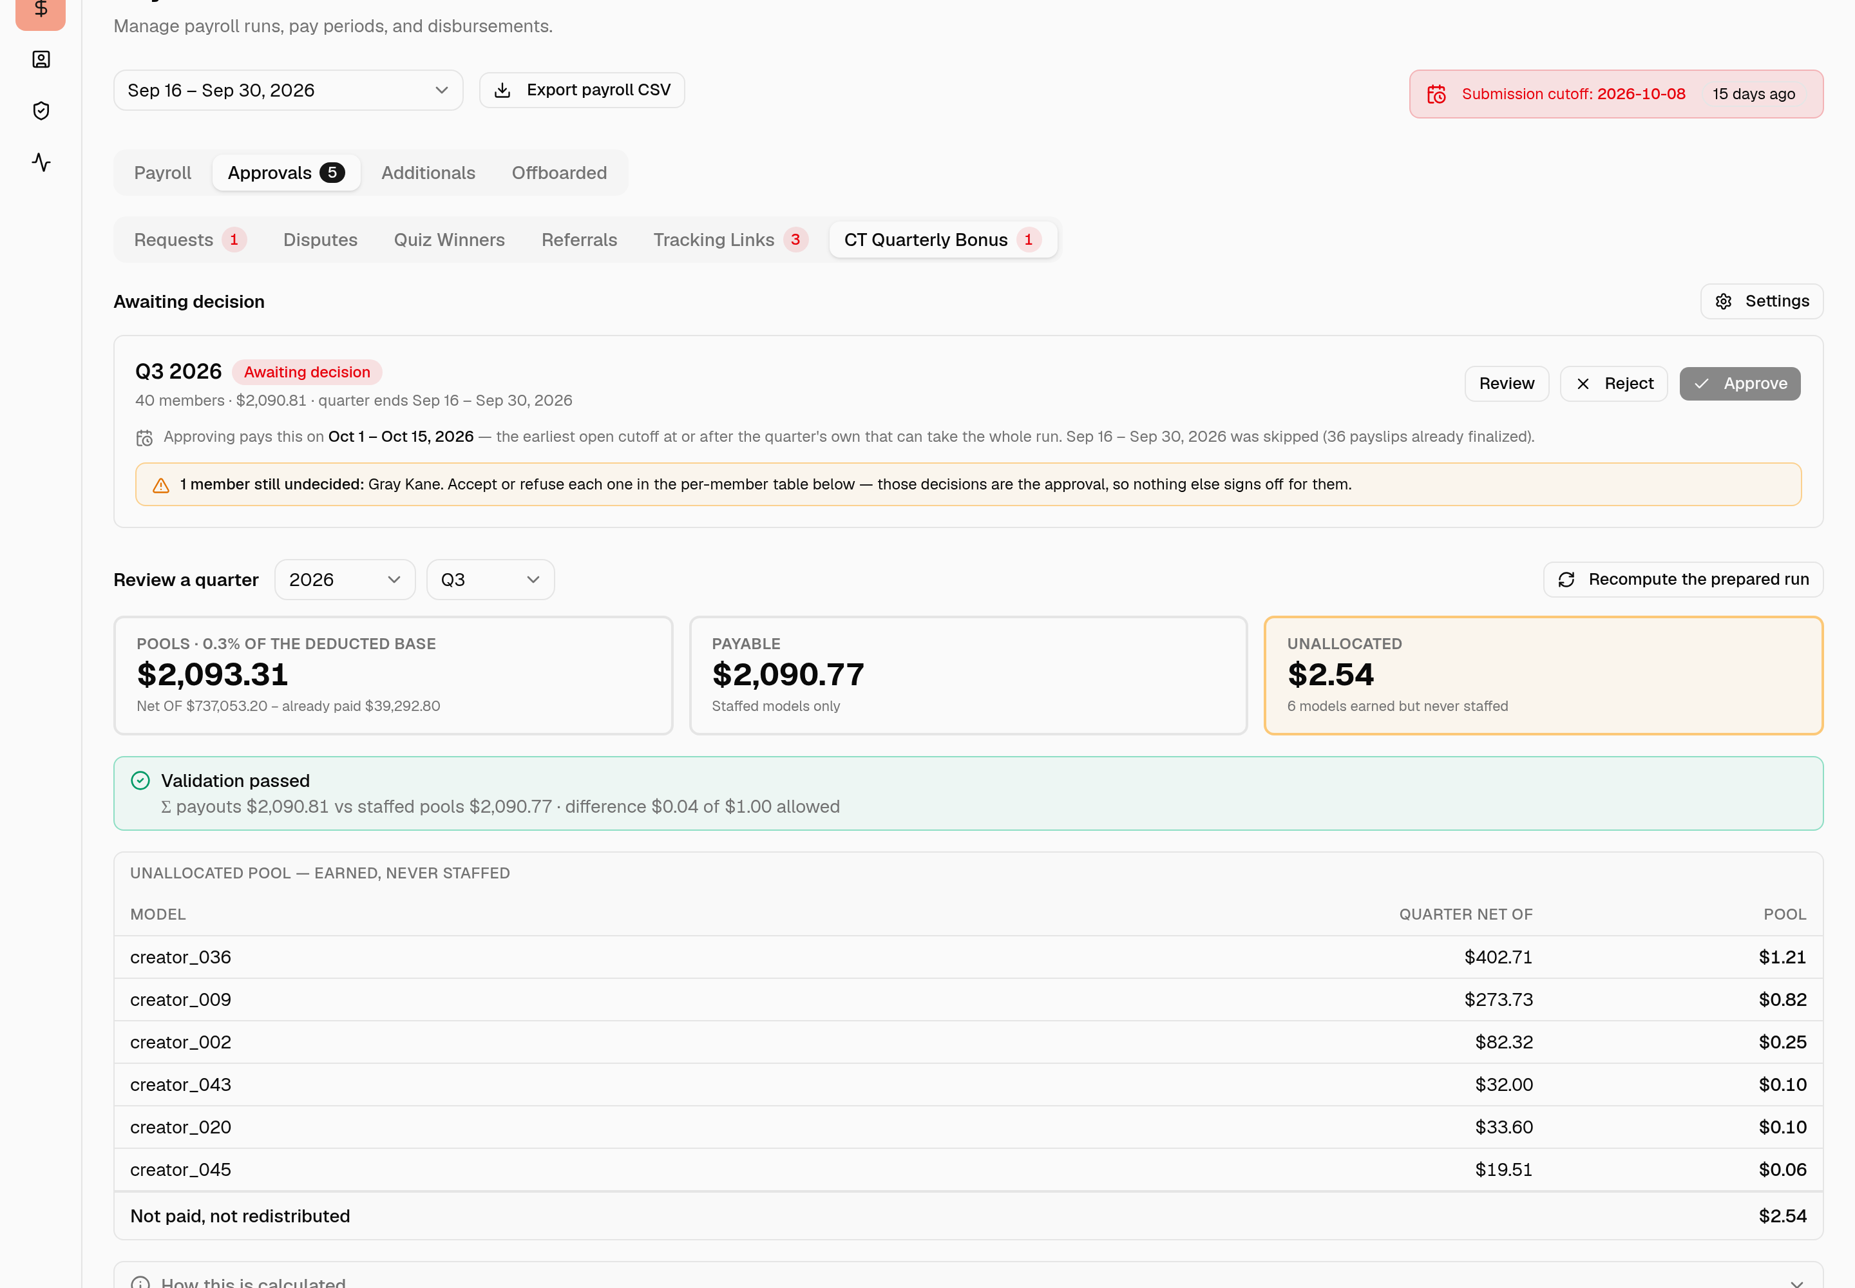
Task: Click the Unallocated $2.54 card
Action: point(1543,676)
